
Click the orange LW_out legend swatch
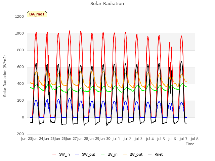tap(125, 155)
